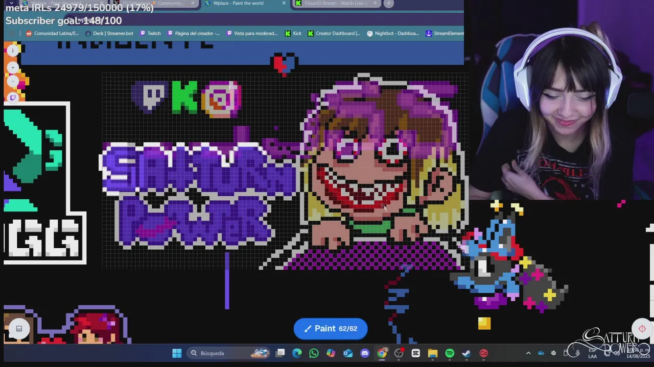
Task: Click the round map button at bottom left
Action: pos(19,329)
